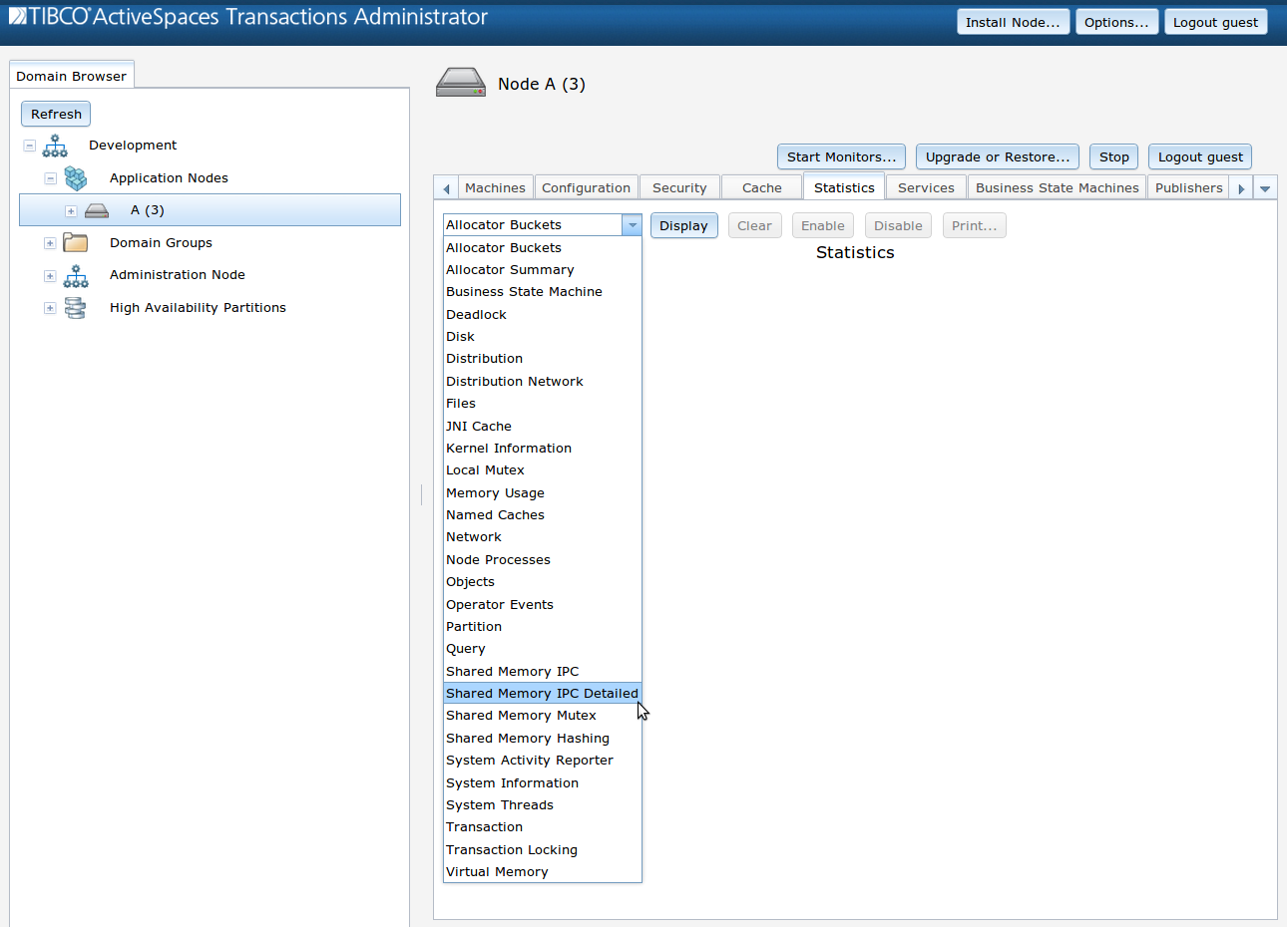
Task: Click the High Availability Partitions icon
Action: pyautogui.click(x=75, y=307)
